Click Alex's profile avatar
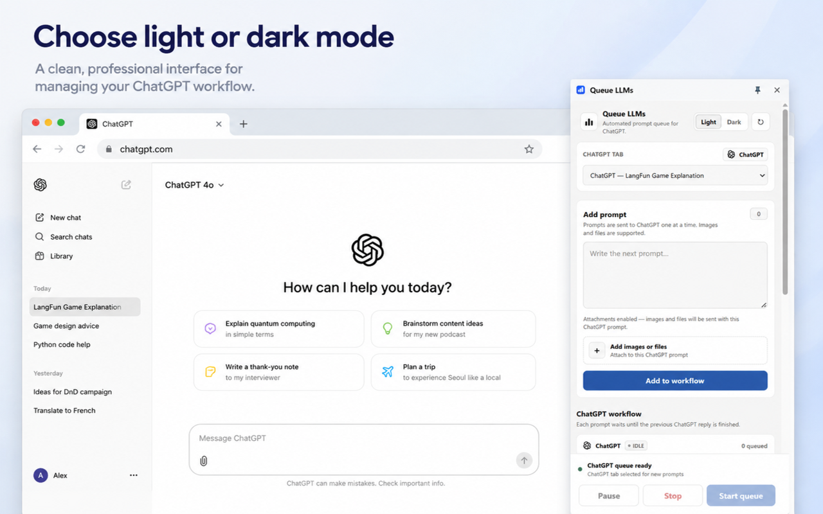Image resolution: width=823 pixels, height=514 pixels. [x=41, y=475]
